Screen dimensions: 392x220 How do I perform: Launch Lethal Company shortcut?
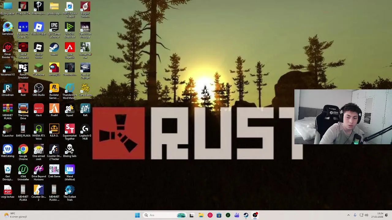[x=23, y=51]
